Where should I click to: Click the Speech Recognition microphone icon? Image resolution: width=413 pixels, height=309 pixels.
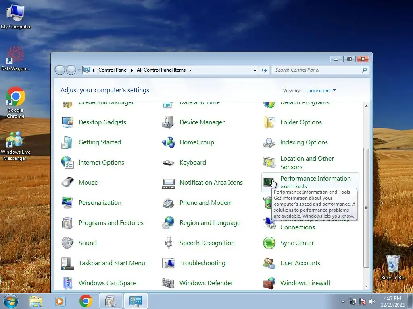tap(168, 243)
